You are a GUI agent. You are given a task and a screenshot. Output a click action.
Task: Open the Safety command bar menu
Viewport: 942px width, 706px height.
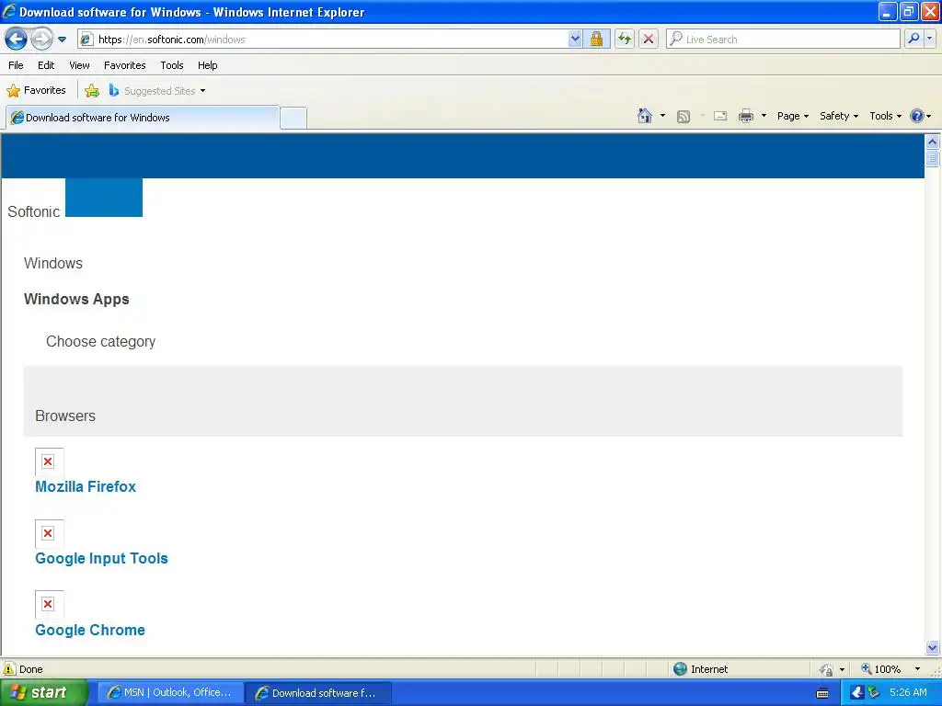coord(839,116)
